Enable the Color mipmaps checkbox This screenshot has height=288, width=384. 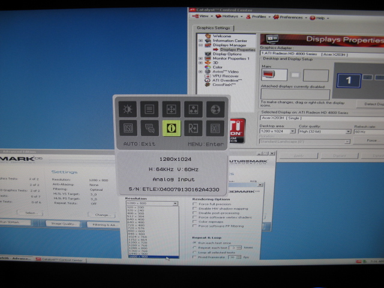[x=194, y=221]
